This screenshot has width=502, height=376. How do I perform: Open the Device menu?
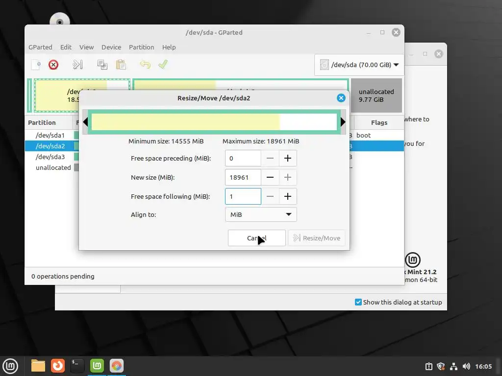[111, 47]
